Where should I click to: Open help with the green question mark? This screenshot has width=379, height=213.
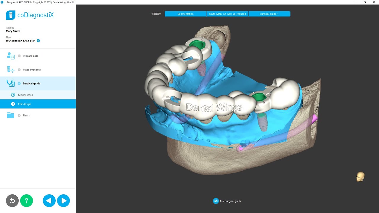[27, 201]
